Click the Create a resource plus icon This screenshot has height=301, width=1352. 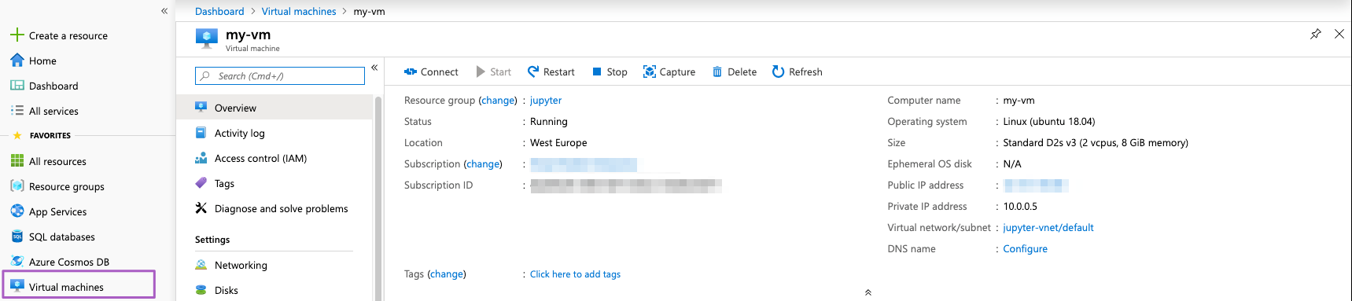pyautogui.click(x=17, y=35)
